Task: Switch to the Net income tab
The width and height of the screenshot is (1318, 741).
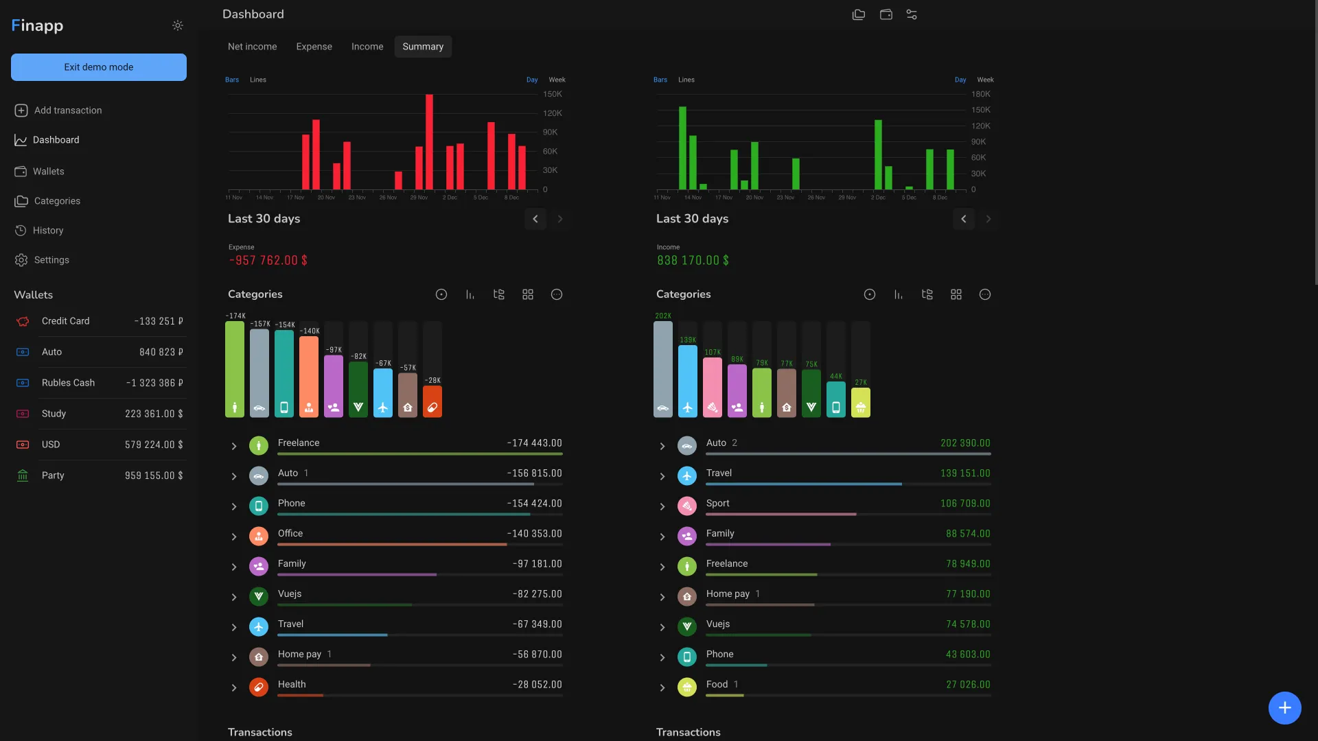Action: [253, 47]
